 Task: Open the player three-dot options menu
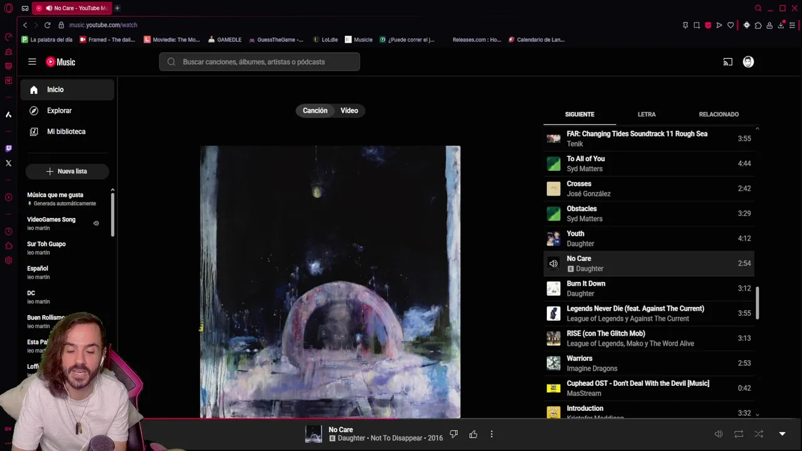[491, 434]
